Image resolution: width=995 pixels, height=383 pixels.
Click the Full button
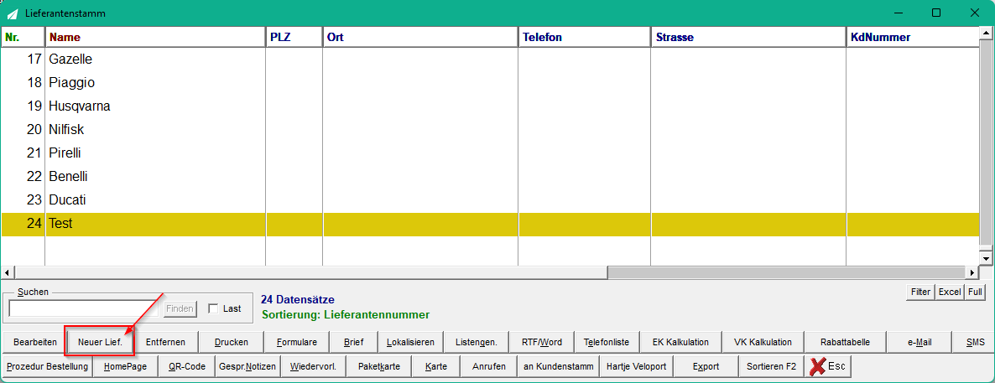pos(974,292)
